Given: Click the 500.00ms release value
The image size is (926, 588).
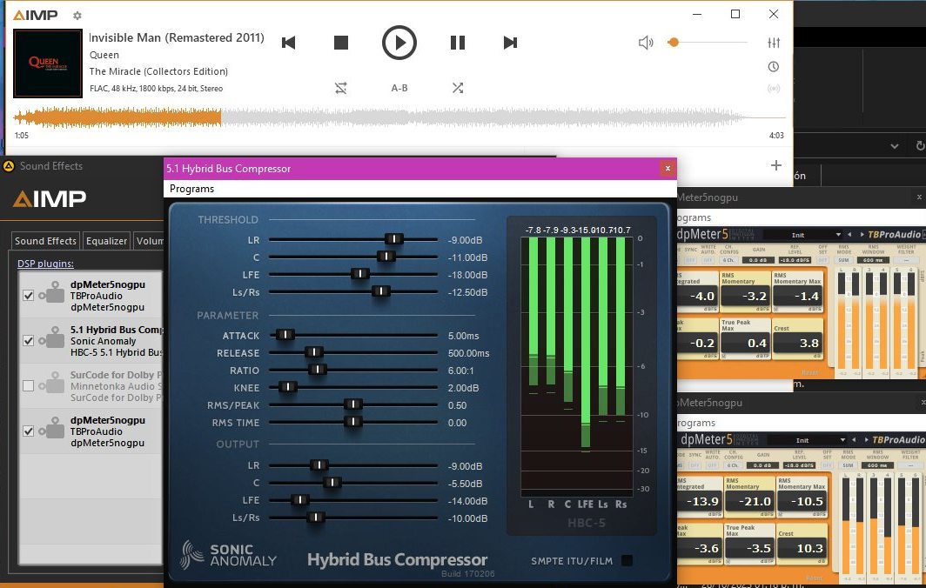Looking at the screenshot, I should (469, 353).
